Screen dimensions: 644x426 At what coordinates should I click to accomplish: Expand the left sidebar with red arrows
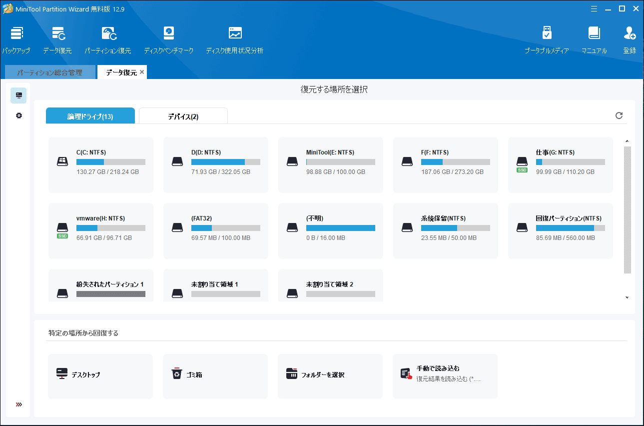coord(19,404)
